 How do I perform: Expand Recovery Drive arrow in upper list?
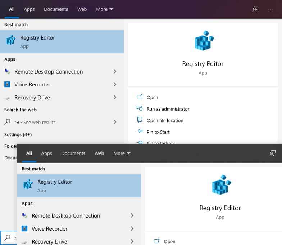tap(115, 97)
